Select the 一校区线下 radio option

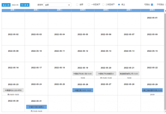tap(89, 5)
